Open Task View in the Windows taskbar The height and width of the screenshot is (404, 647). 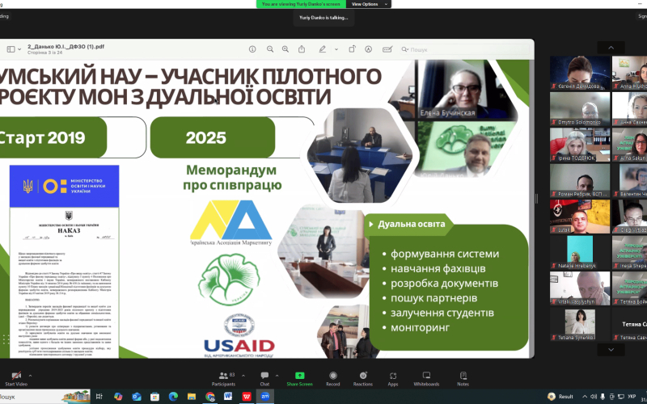(99, 397)
